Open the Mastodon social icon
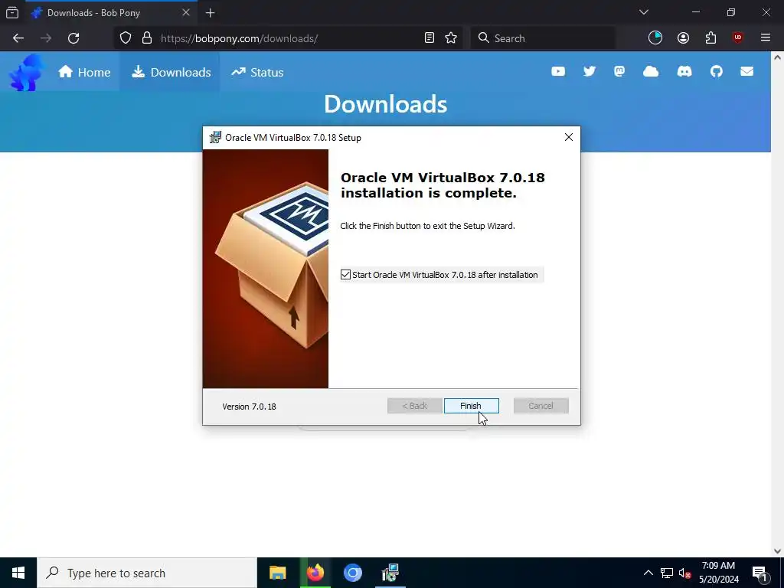The height and width of the screenshot is (588, 784). [x=619, y=71]
